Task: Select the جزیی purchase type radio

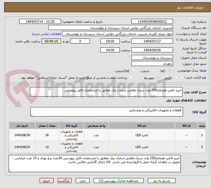Action: click(176, 77)
